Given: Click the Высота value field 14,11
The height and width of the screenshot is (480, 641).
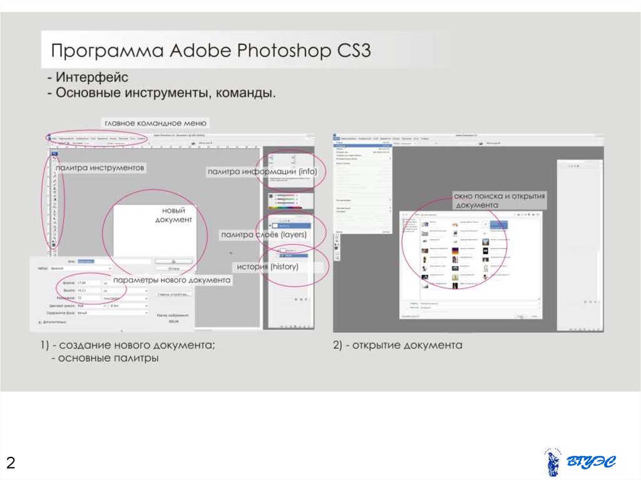Looking at the screenshot, I should (x=89, y=290).
